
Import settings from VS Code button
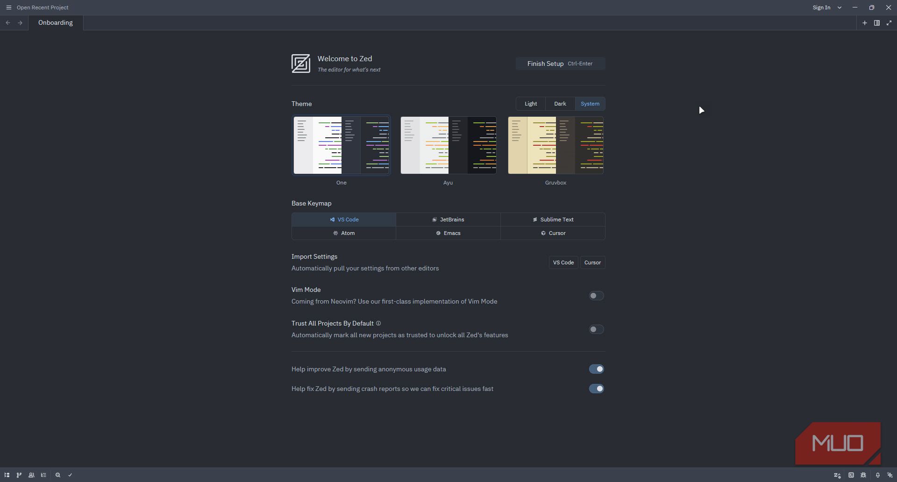(x=563, y=262)
